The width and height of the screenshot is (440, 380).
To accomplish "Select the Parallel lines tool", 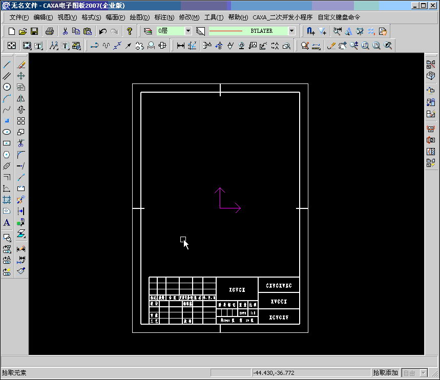I will [x=7, y=76].
